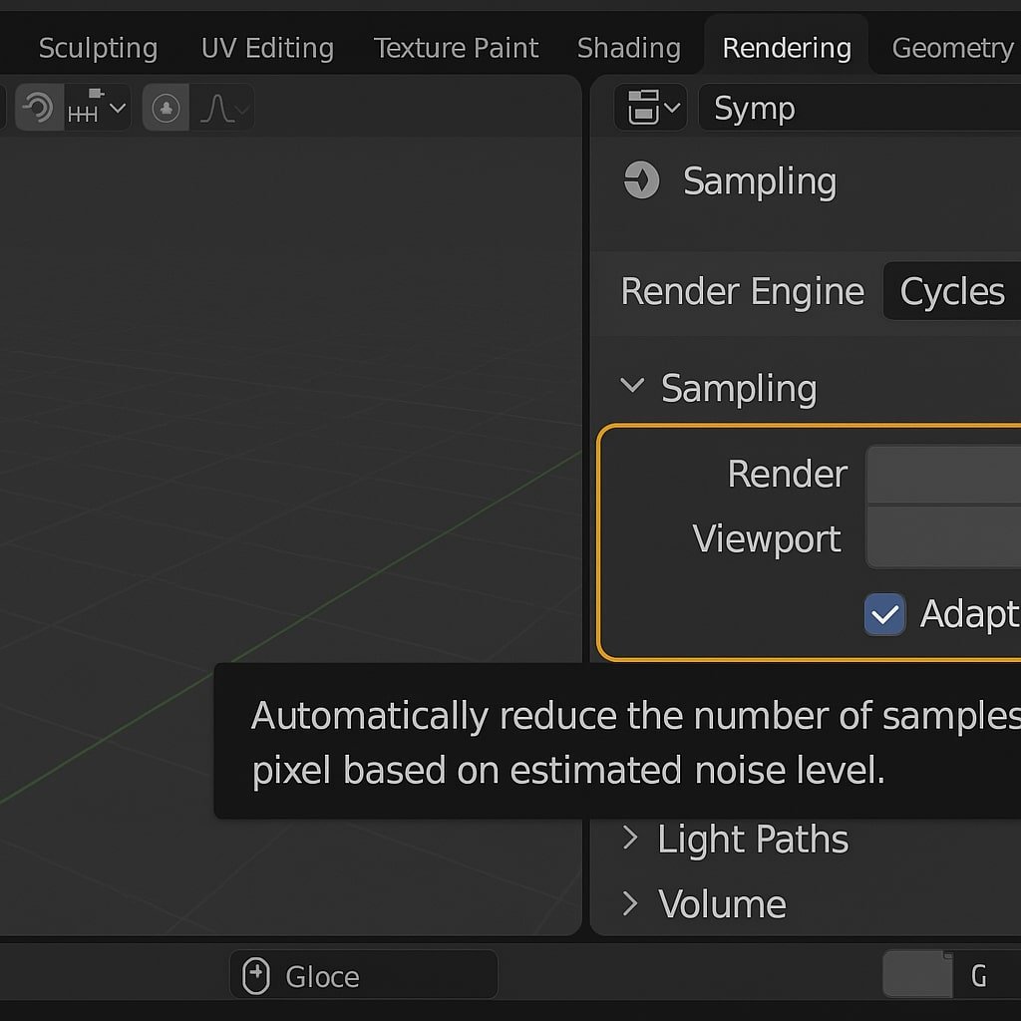Click the mouse icon in status bar

pos(256,975)
